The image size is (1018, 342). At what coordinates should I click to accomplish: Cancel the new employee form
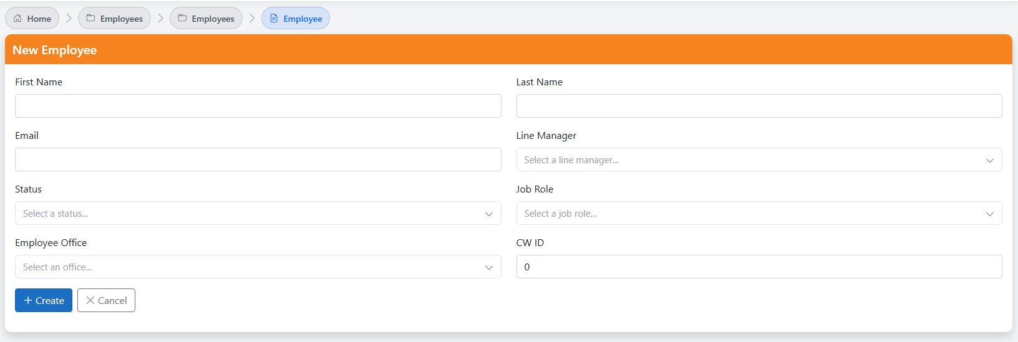106,300
